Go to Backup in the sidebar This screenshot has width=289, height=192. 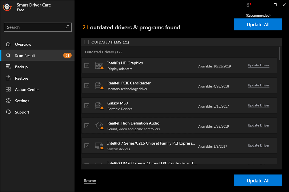pyautogui.click(x=21, y=67)
